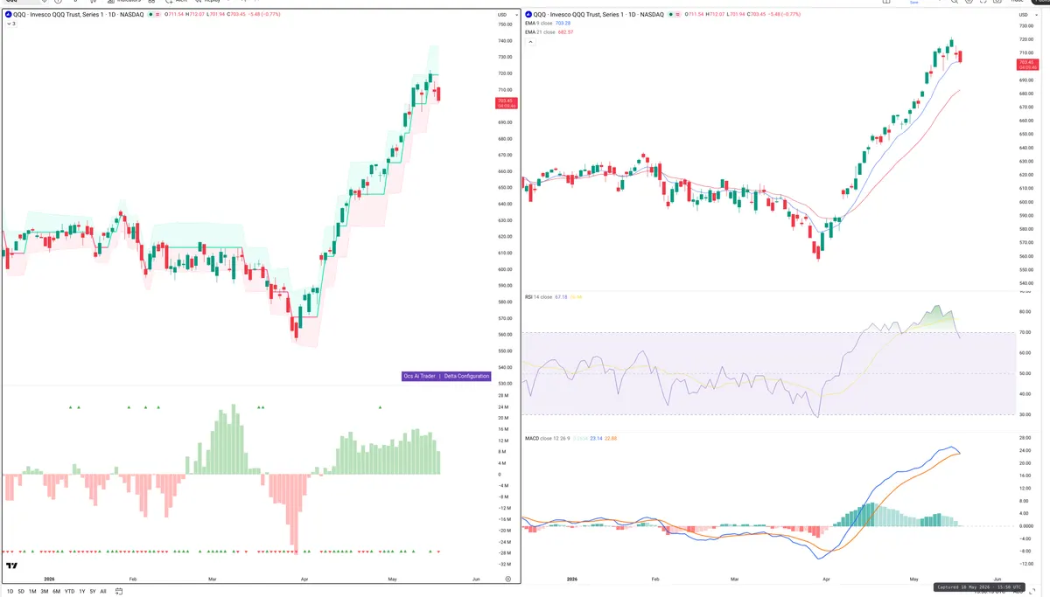Screen dimensions: 1050x597
Task: Open the go-to-date calendar icon
Action: [x=119, y=592]
